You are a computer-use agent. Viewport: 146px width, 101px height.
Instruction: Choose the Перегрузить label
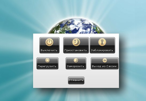point(47,66)
